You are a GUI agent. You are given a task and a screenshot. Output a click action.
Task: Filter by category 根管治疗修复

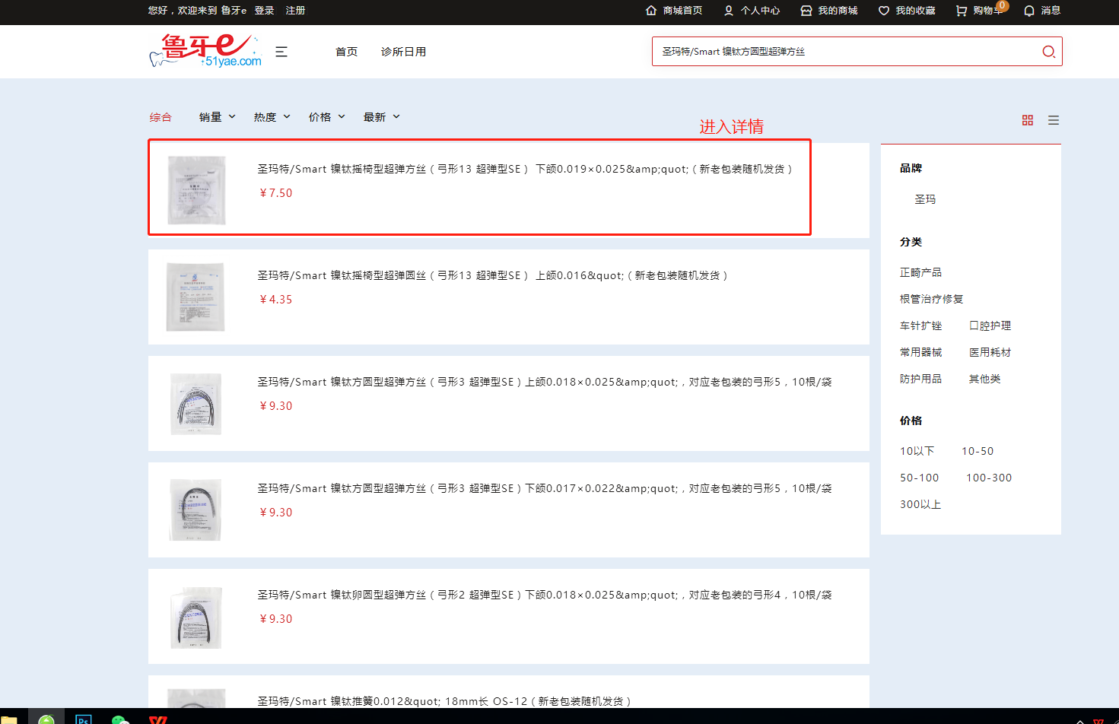coord(931,299)
